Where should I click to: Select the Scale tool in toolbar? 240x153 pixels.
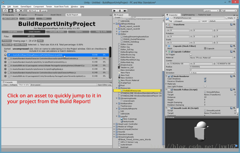pyautogui.click(x=21, y=11)
